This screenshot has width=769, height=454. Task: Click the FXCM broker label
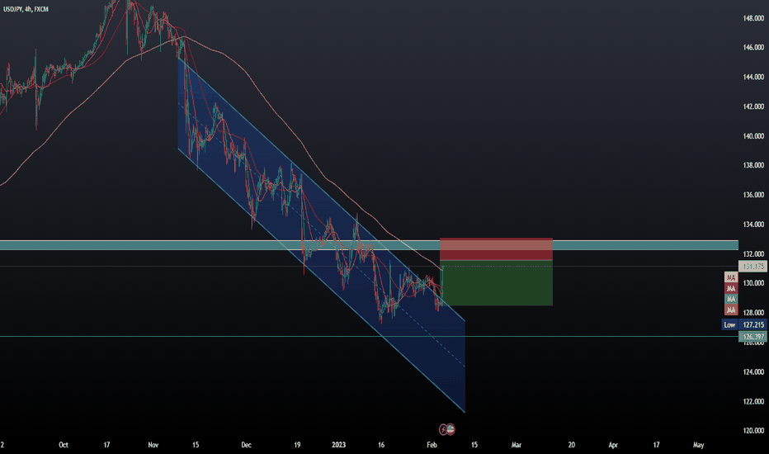[x=41, y=9]
